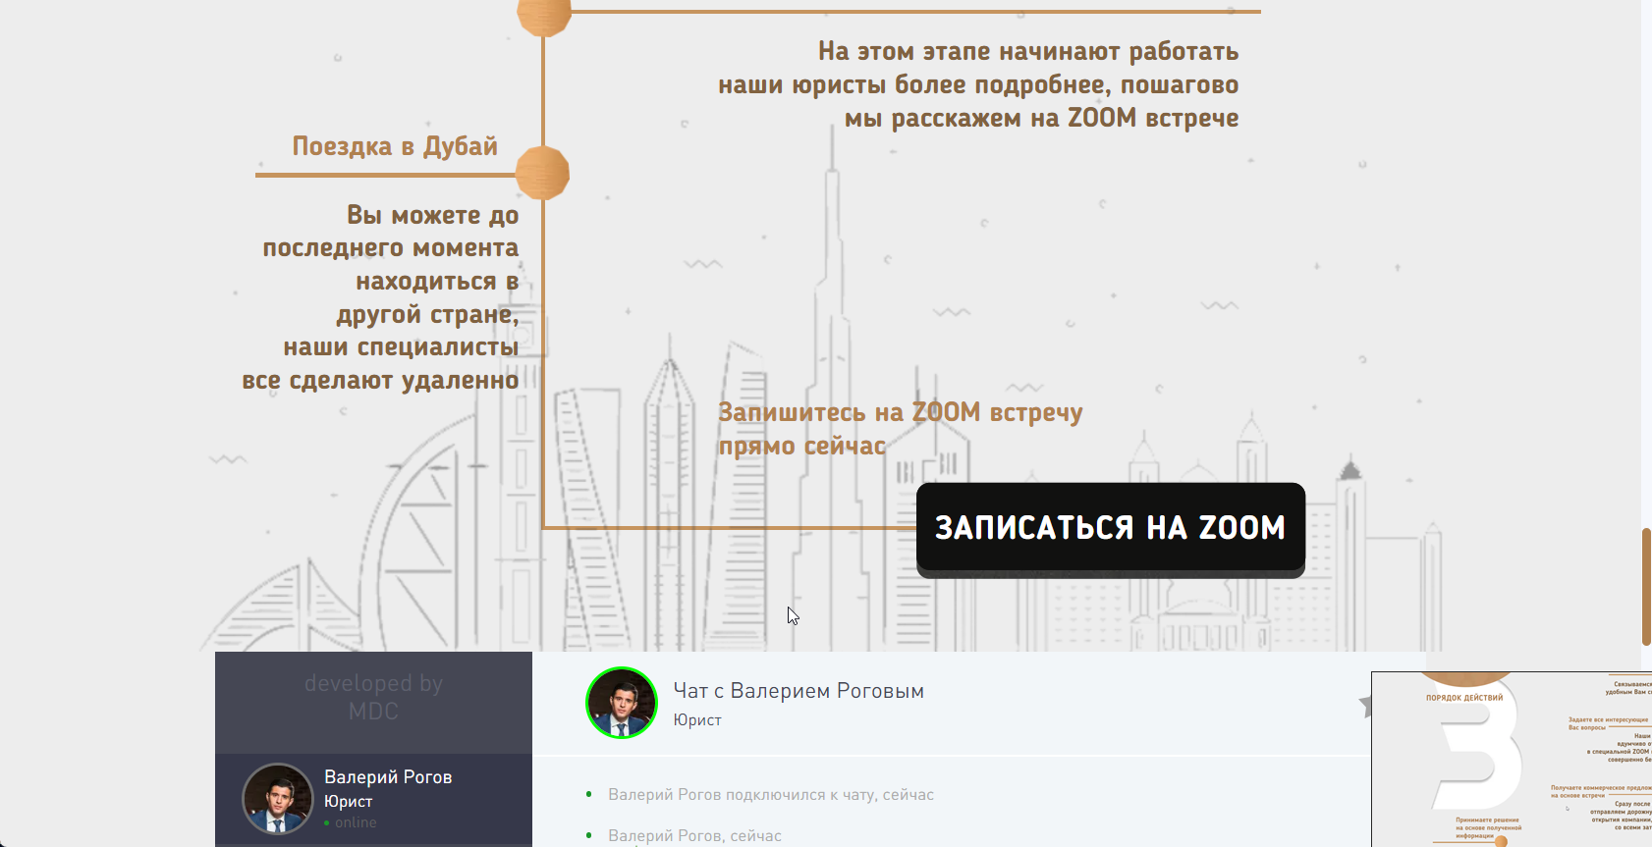
Task: Click 'Юрист' subtitle in chat header
Action: pos(697,720)
